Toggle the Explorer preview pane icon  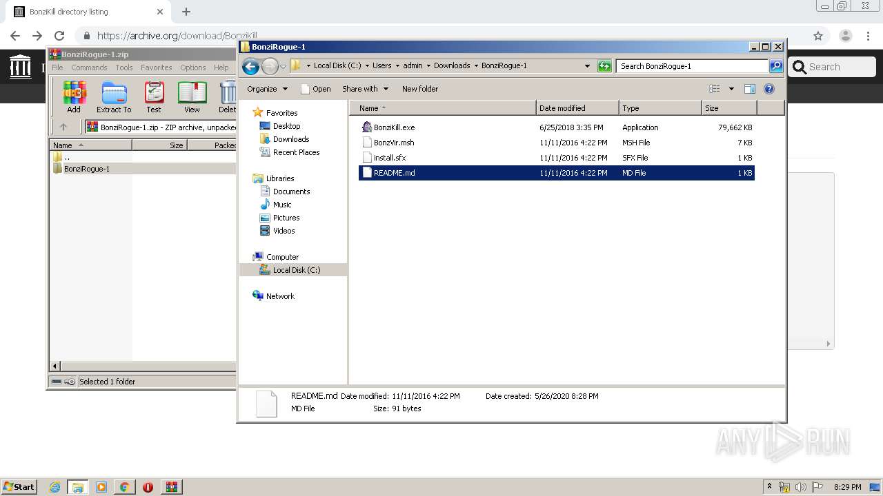tap(750, 89)
